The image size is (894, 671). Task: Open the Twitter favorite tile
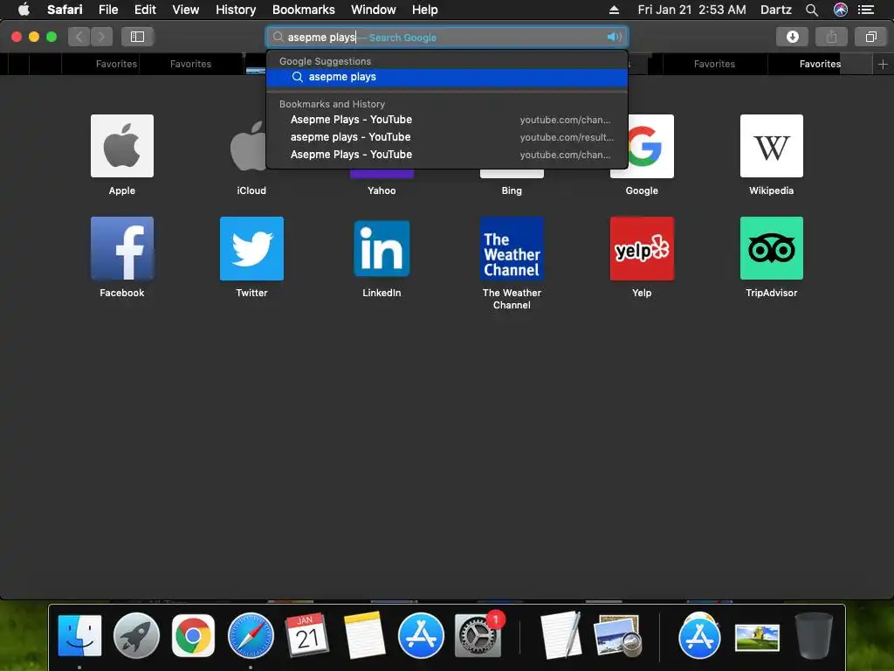tap(251, 248)
